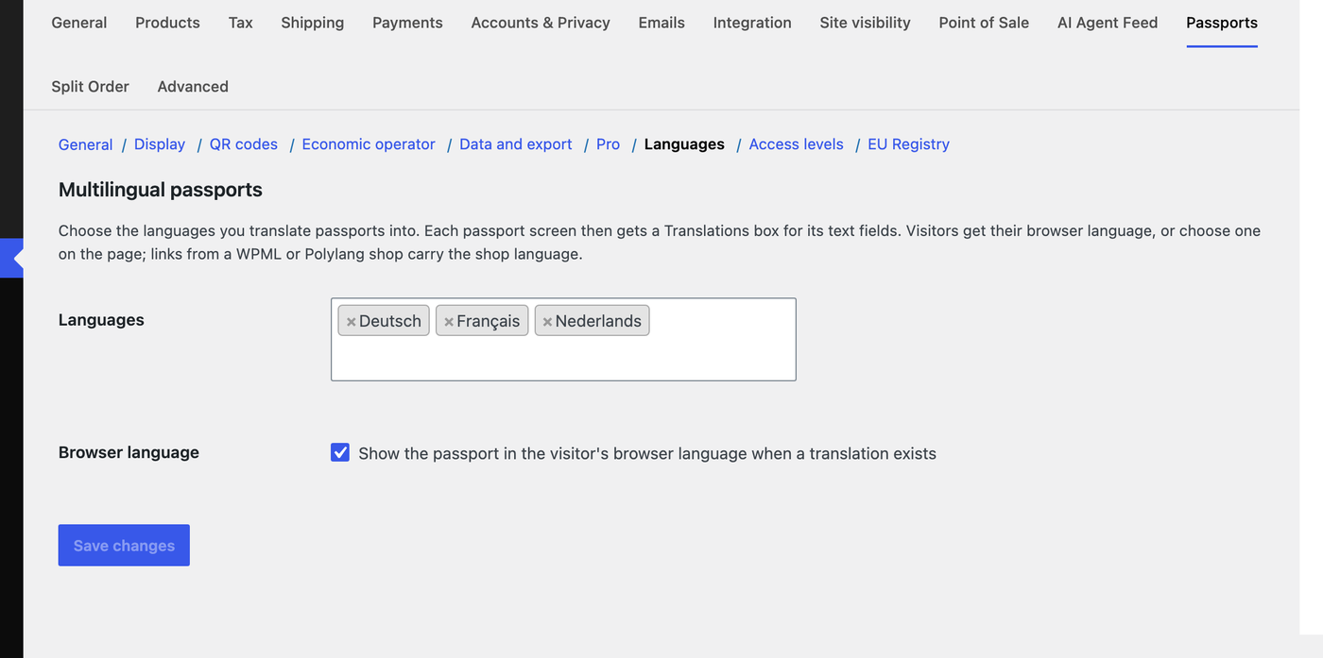Select the Passports tab
Viewport: 1323px width, 658px height.
[x=1222, y=23]
